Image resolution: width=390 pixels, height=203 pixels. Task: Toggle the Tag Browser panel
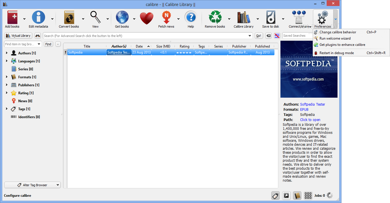point(275,196)
